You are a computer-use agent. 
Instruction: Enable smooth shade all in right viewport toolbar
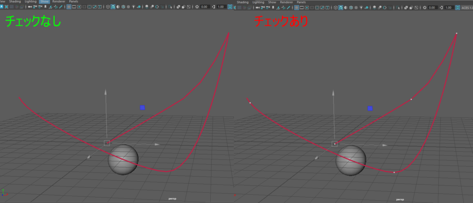coord(341,7)
